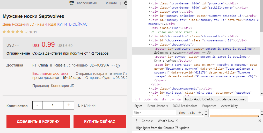Open the За нами header link
Image resolution: width=263 pixels, height=133 pixels.
tap(111, 3)
